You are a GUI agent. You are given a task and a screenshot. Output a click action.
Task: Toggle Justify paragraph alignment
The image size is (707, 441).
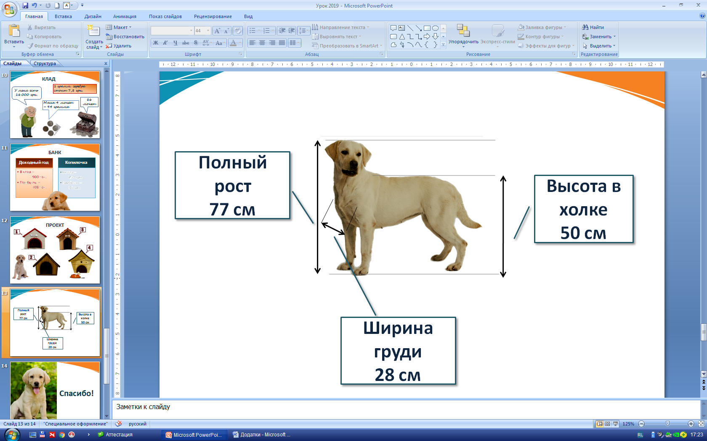tap(282, 43)
